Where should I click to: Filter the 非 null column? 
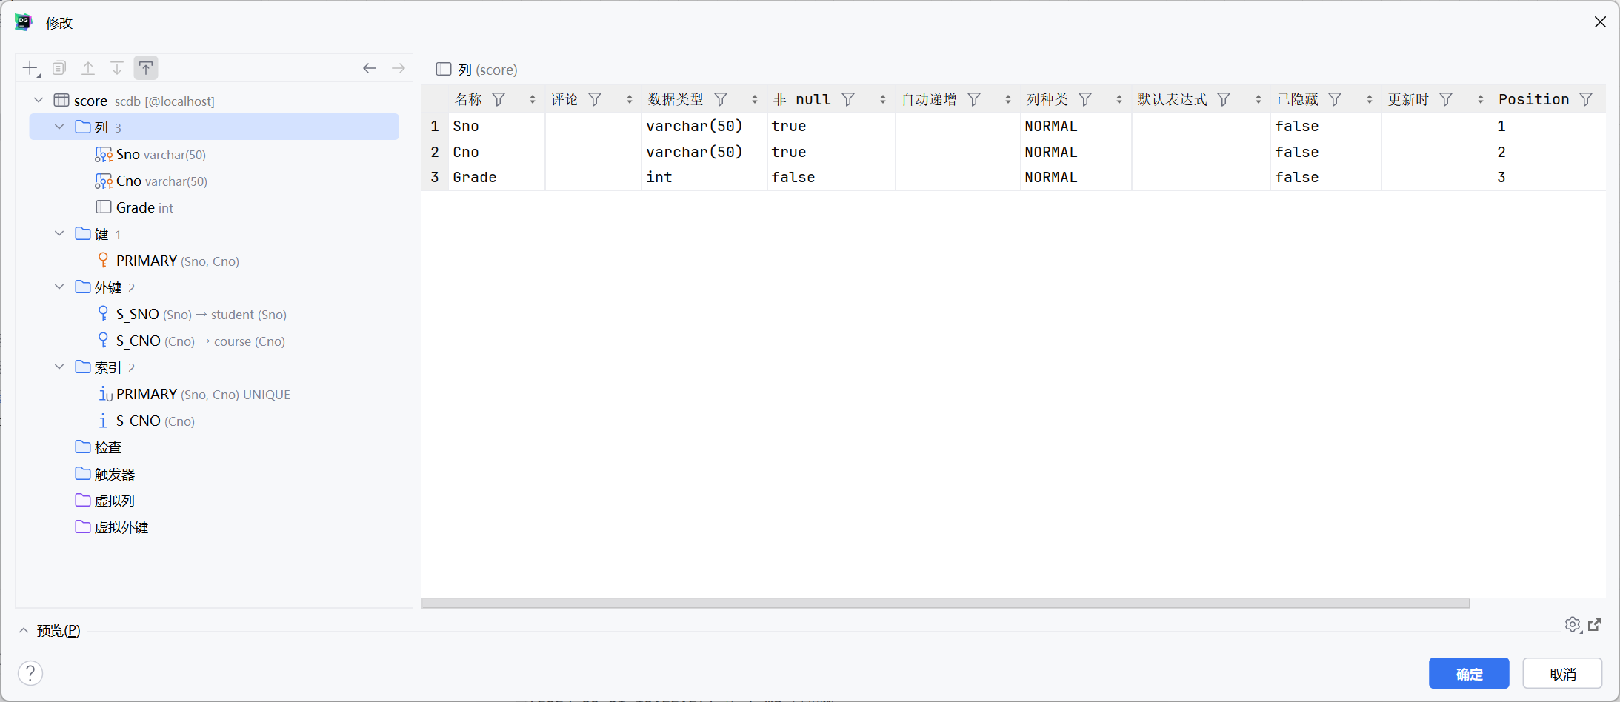849,99
